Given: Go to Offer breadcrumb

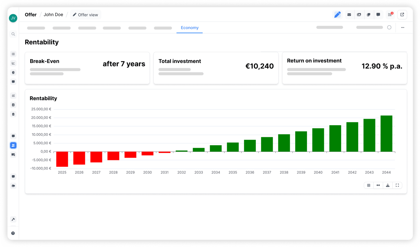Looking at the screenshot, I should coord(31,15).
